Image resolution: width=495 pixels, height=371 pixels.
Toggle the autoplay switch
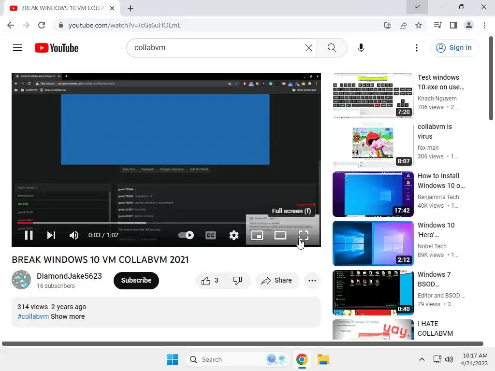186,235
